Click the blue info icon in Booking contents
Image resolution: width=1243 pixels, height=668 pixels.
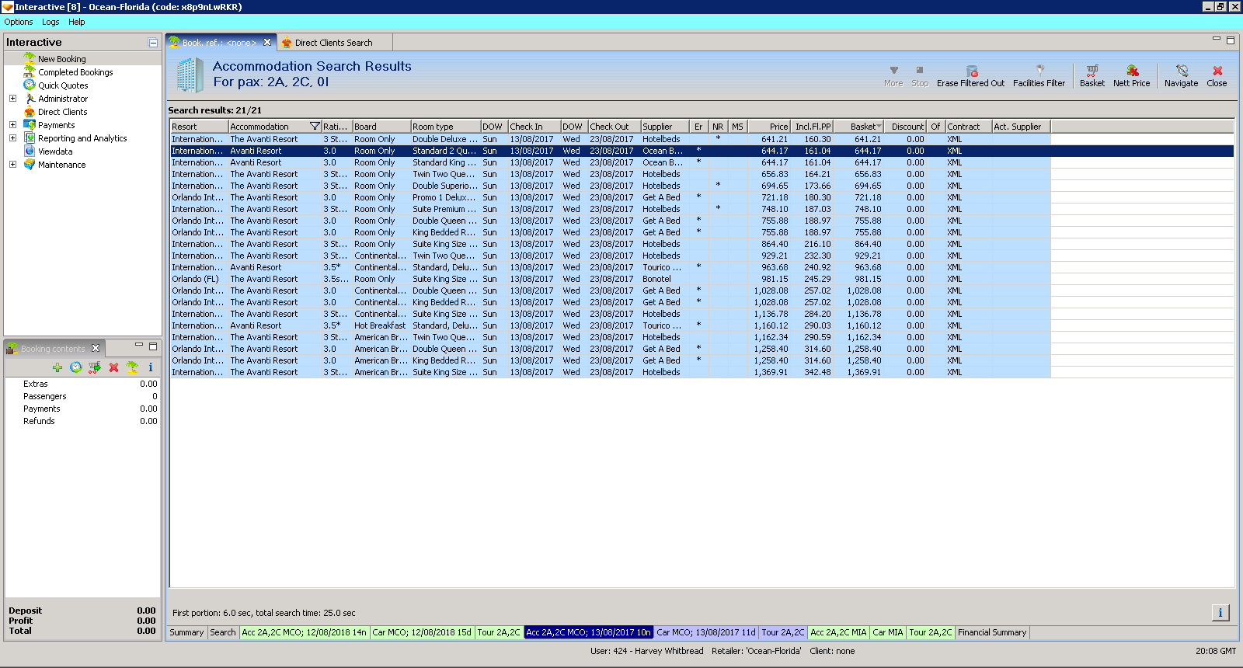[151, 367]
